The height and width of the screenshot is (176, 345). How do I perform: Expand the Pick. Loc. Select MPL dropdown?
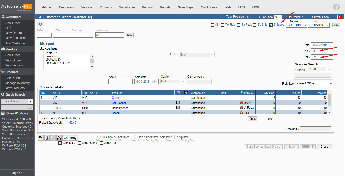[314, 84]
